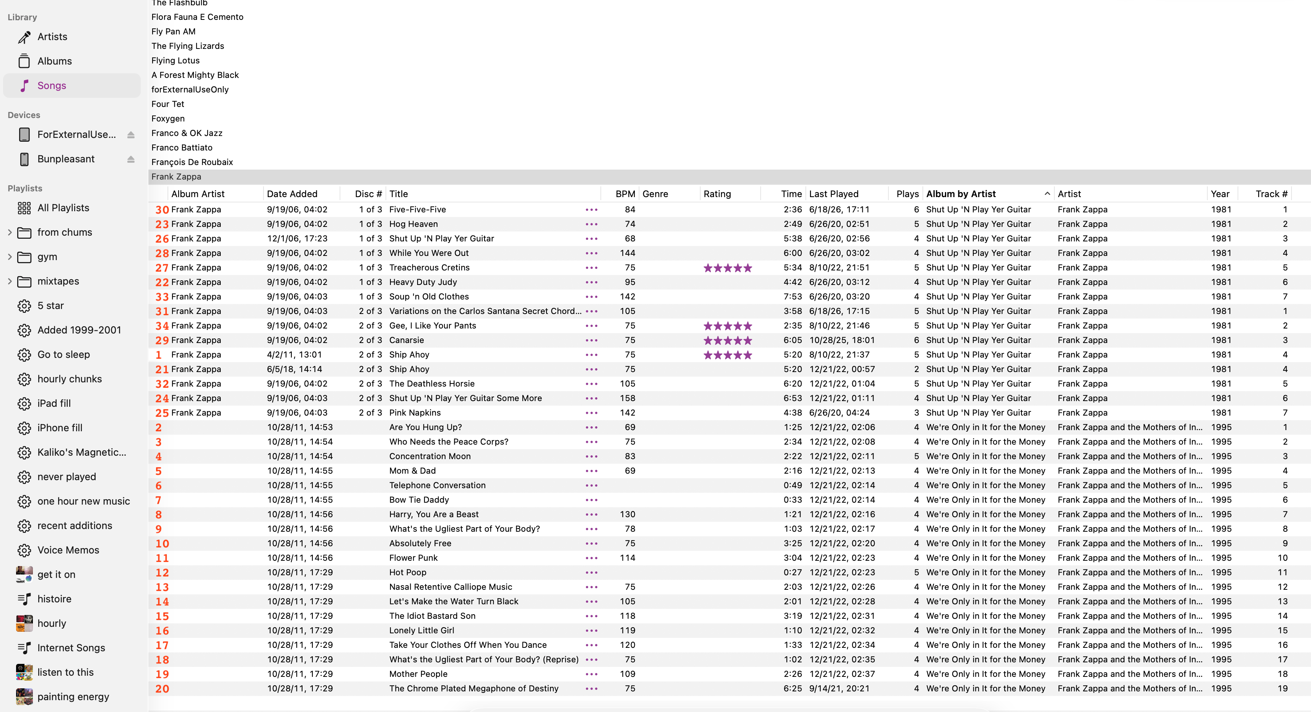Open hourly playlist artwork thumbnail
The image size is (1311, 712).
pyautogui.click(x=24, y=623)
